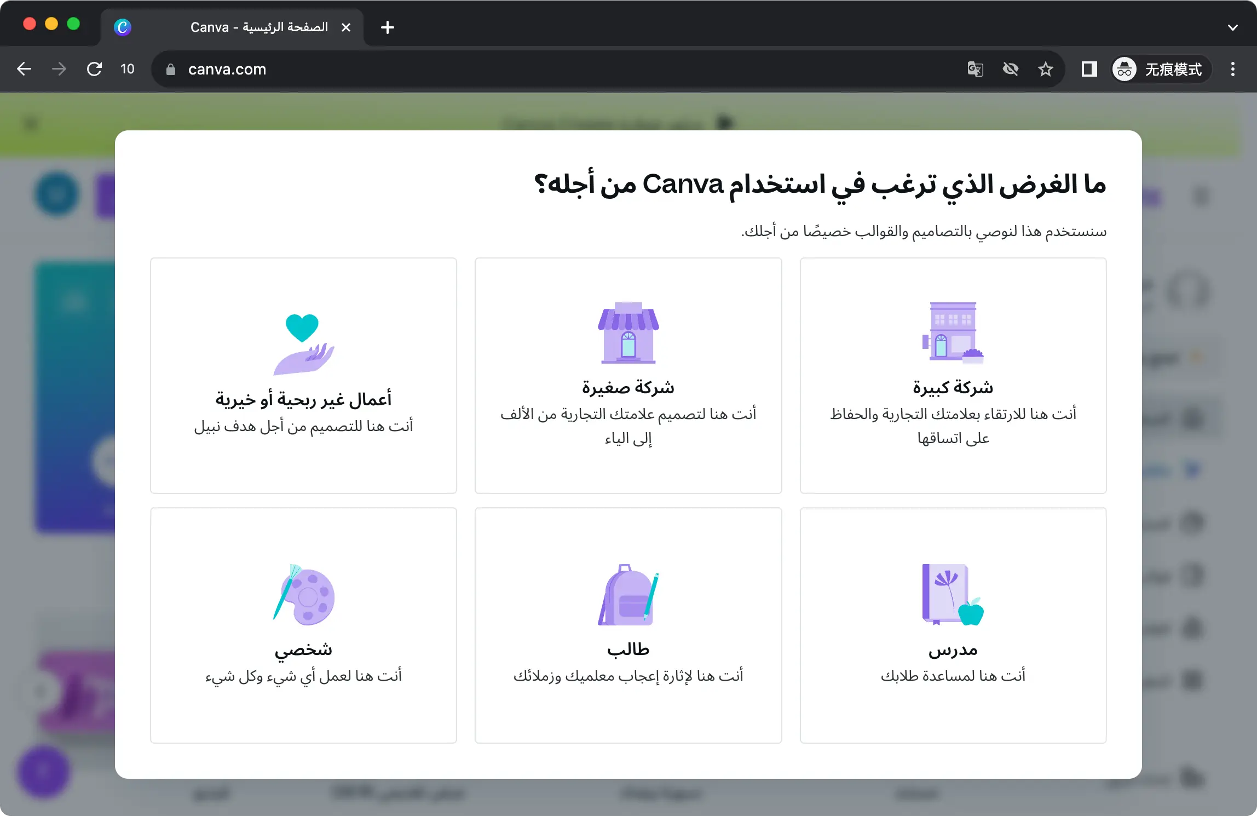Choose the large company card
Viewport: 1257px width, 816px height.
(953, 376)
